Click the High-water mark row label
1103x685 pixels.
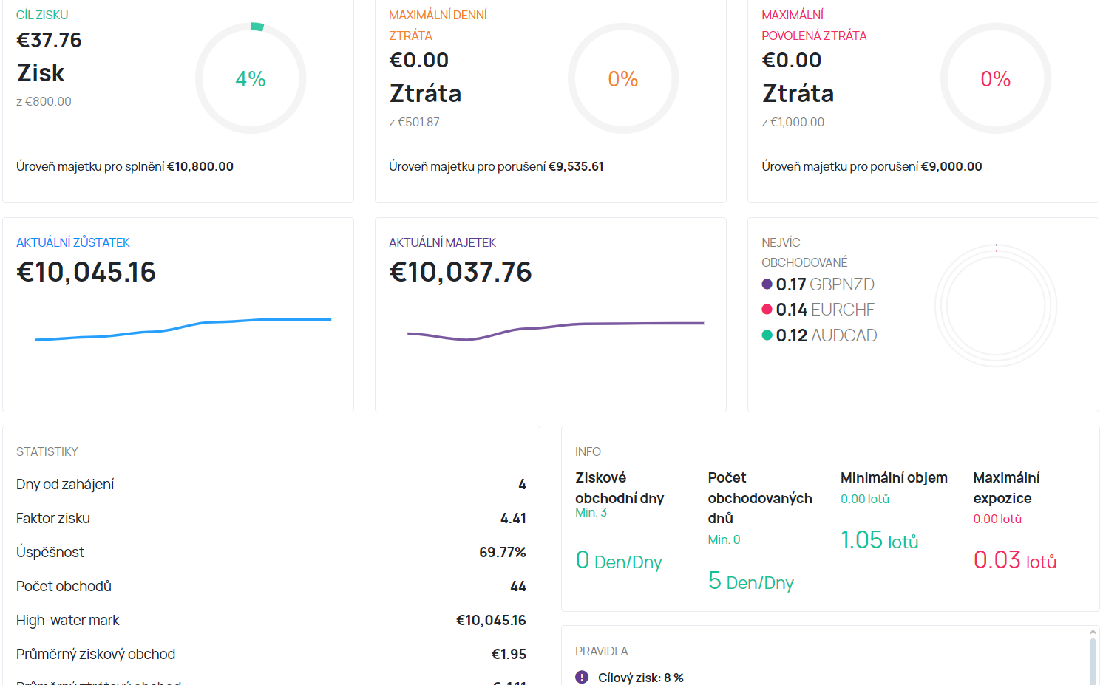[68, 620]
